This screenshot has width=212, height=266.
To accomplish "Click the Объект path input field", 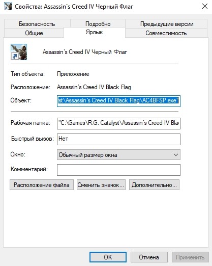I will [x=118, y=101].
